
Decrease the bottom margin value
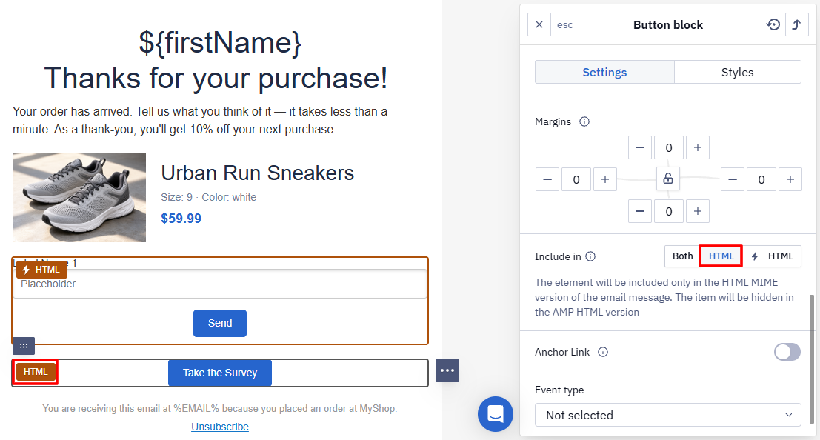click(x=639, y=211)
